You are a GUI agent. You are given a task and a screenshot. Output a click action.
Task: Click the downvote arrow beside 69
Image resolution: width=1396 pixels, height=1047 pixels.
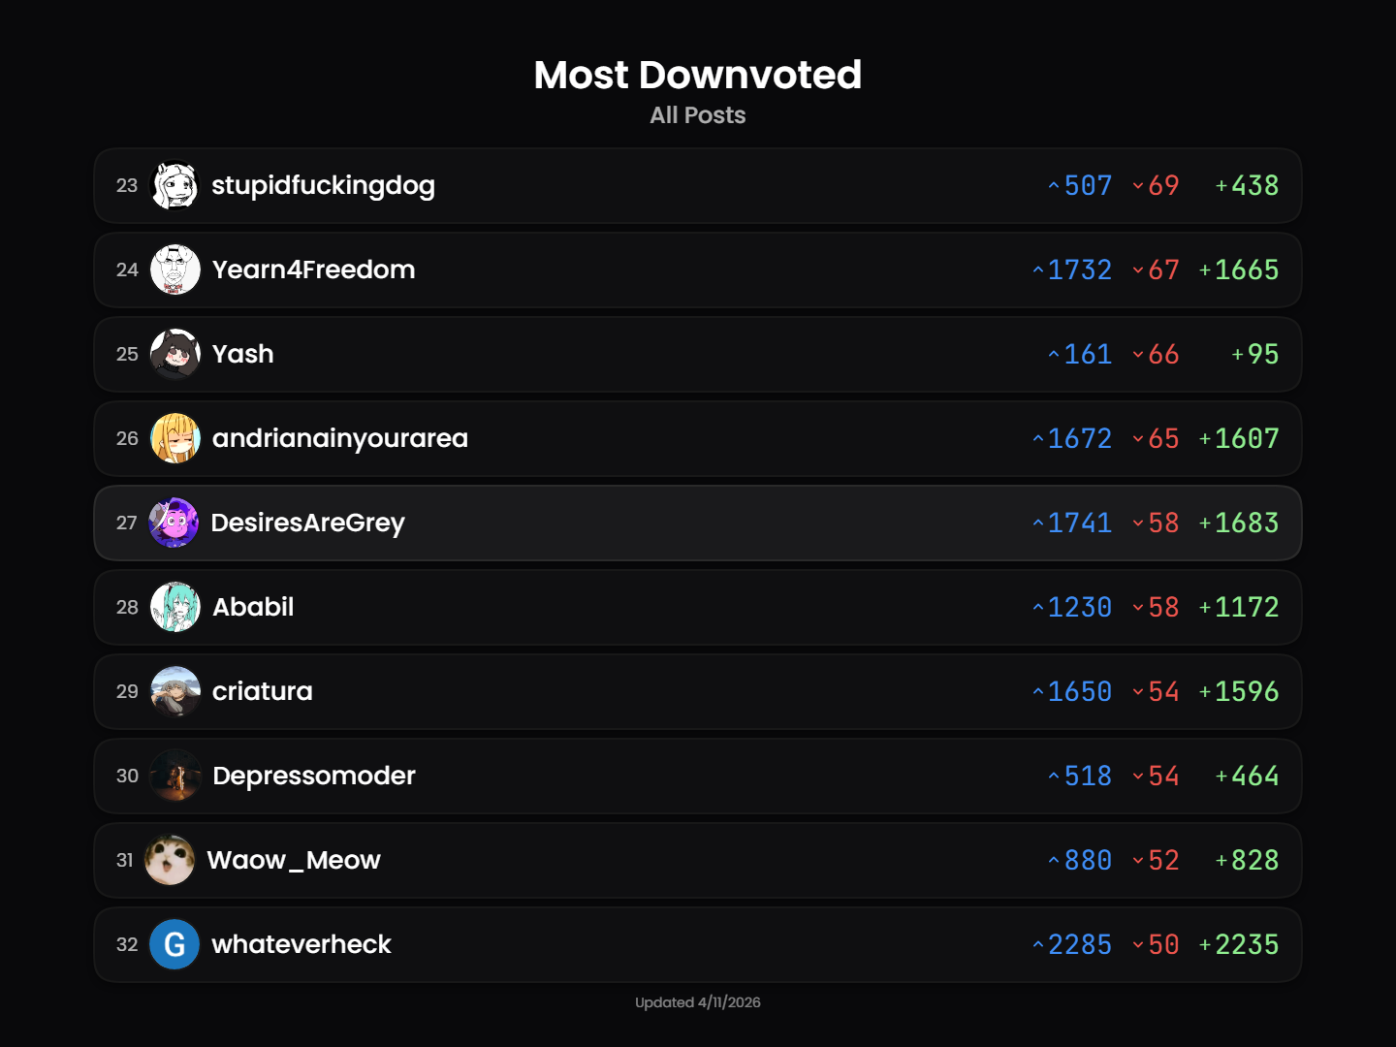click(x=1138, y=186)
